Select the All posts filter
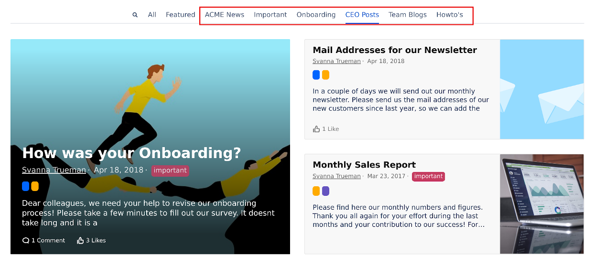594x266 pixels. [152, 15]
